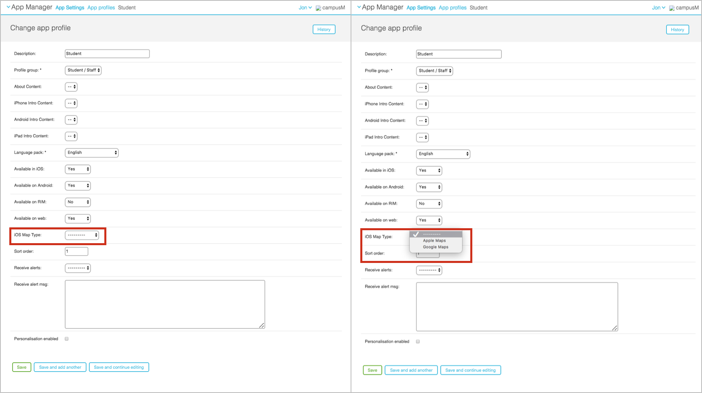
Task: Enable Personalisation checkbox in right panel
Action: pyautogui.click(x=418, y=342)
